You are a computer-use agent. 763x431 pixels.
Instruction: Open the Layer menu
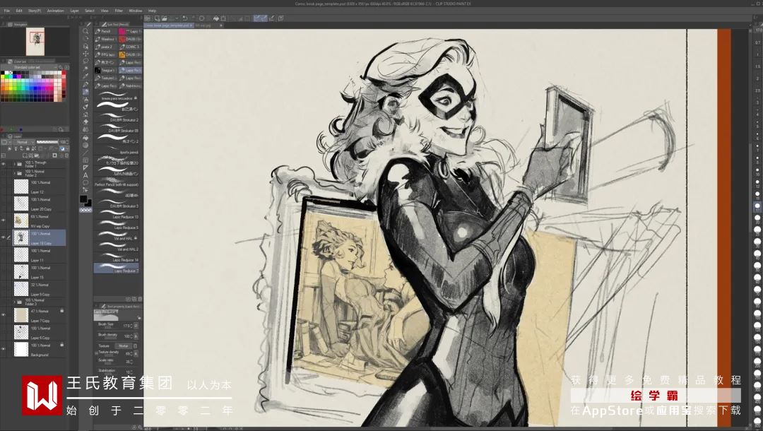point(74,10)
